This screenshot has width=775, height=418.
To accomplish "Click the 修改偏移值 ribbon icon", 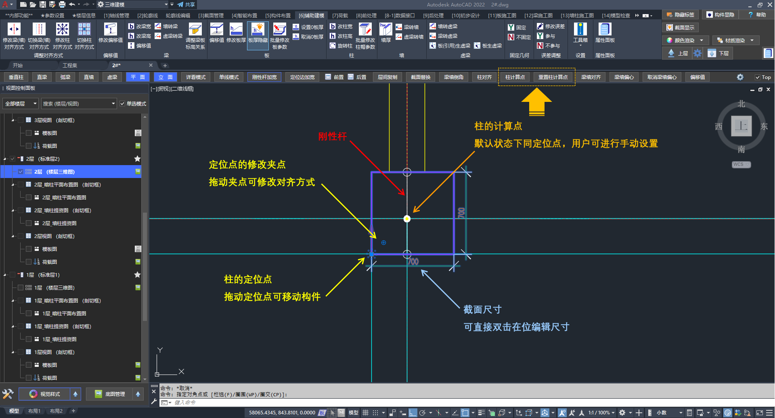I will click(x=110, y=30).
